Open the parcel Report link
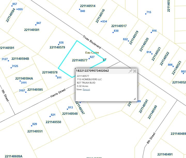This screenshot has height=158, width=186. coord(86,89)
